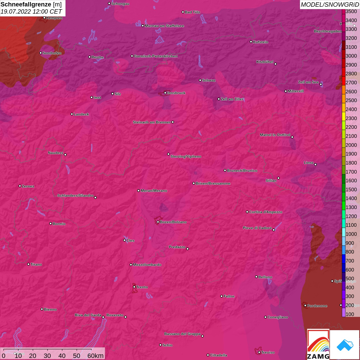Click the Kufstein location dot
Screen dimensions: 360x360
251,42
